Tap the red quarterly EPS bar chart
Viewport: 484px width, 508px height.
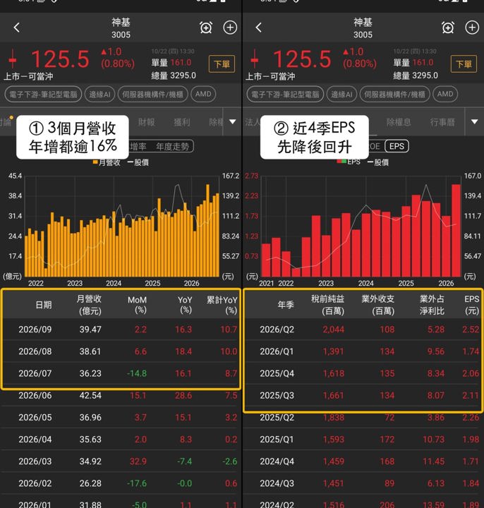[361, 226]
